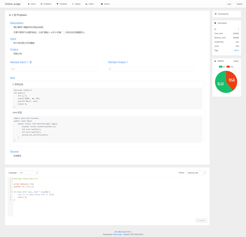Click the Submissions list icon

pos(216,14)
